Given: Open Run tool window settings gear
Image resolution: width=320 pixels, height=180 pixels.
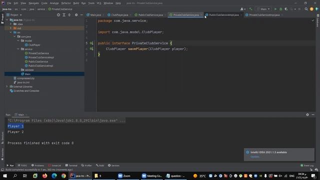Looking at the screenshot, I should (x=307, y=114).
